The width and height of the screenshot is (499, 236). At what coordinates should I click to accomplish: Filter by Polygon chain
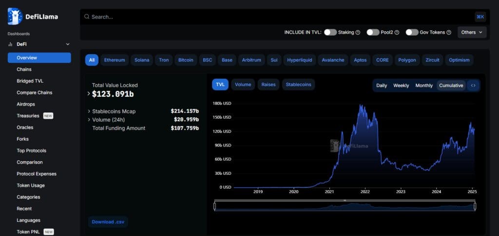point(407,60)
